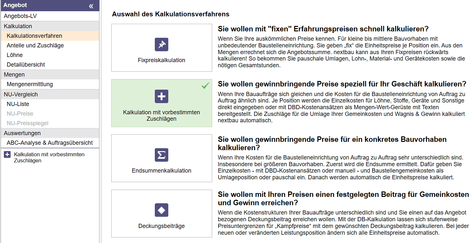
Task: Click the sigma icon for Endsummenkalkulation
Action: point(162,155)
